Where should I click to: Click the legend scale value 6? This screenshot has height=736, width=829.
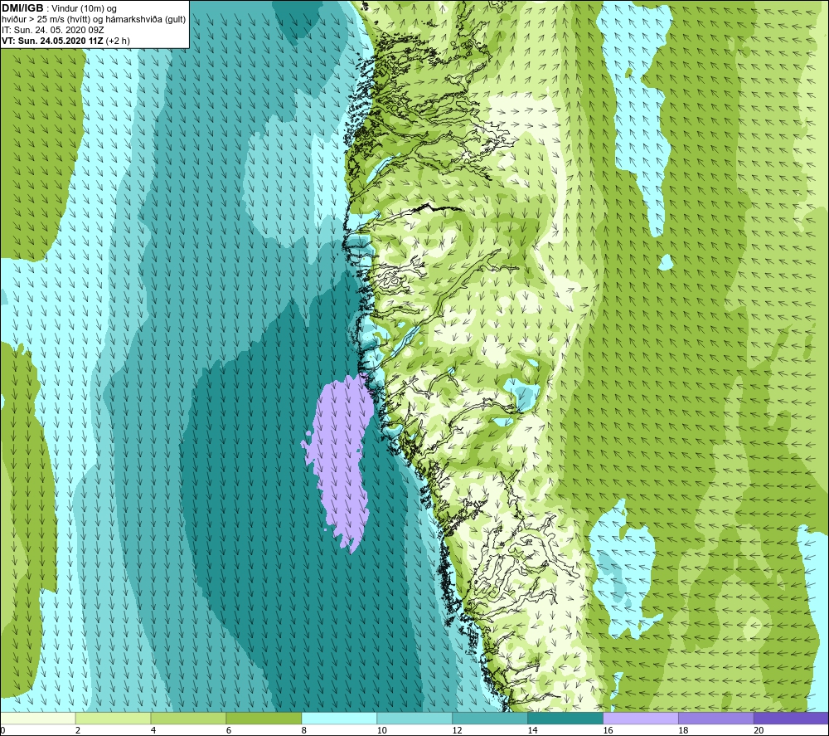pos(229,730)
